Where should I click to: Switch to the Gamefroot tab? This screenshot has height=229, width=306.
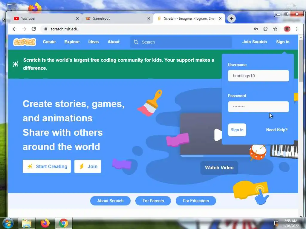[117, 18]
